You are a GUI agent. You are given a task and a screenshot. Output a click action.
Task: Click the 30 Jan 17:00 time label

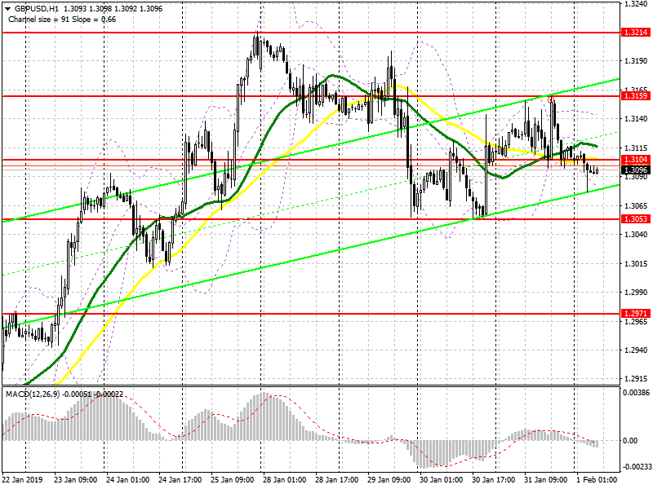[x=494, y=479]
